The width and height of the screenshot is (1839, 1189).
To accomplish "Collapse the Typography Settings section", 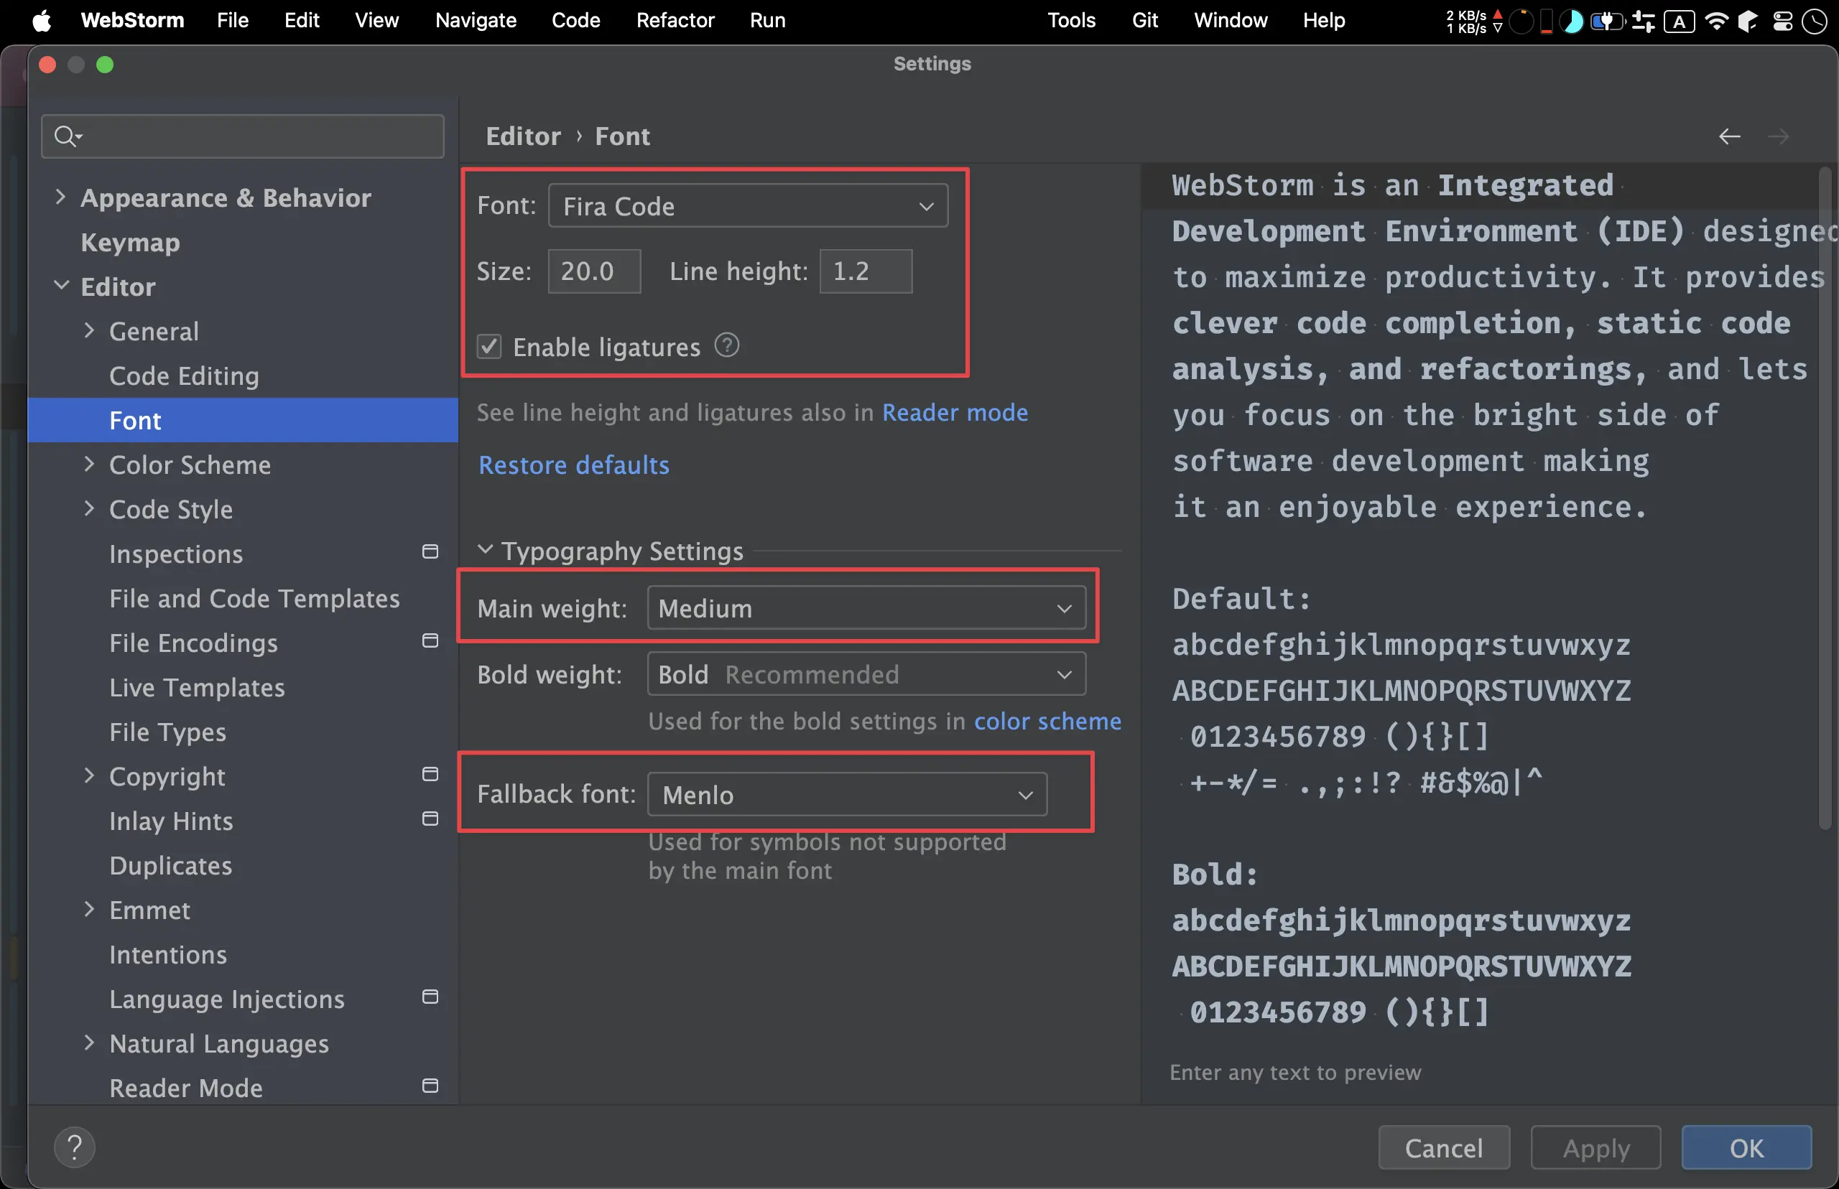I will click(485, 550).
